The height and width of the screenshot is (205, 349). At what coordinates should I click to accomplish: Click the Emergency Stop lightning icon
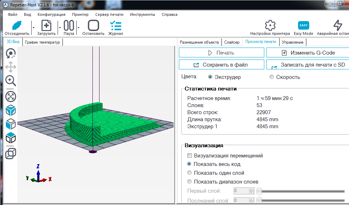coord(337,25)
